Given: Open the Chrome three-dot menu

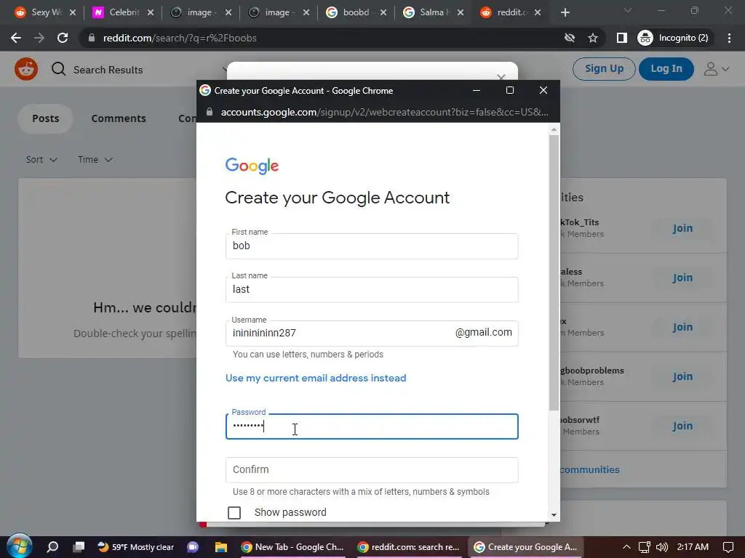Looking at the screenshot, I should (729, 38).
